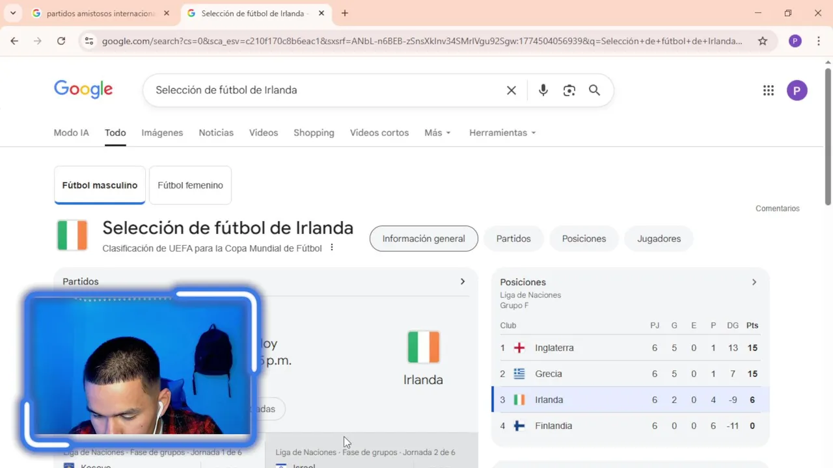
Task: Open the Google account avatar on page
Action: (x=797, y=90)
